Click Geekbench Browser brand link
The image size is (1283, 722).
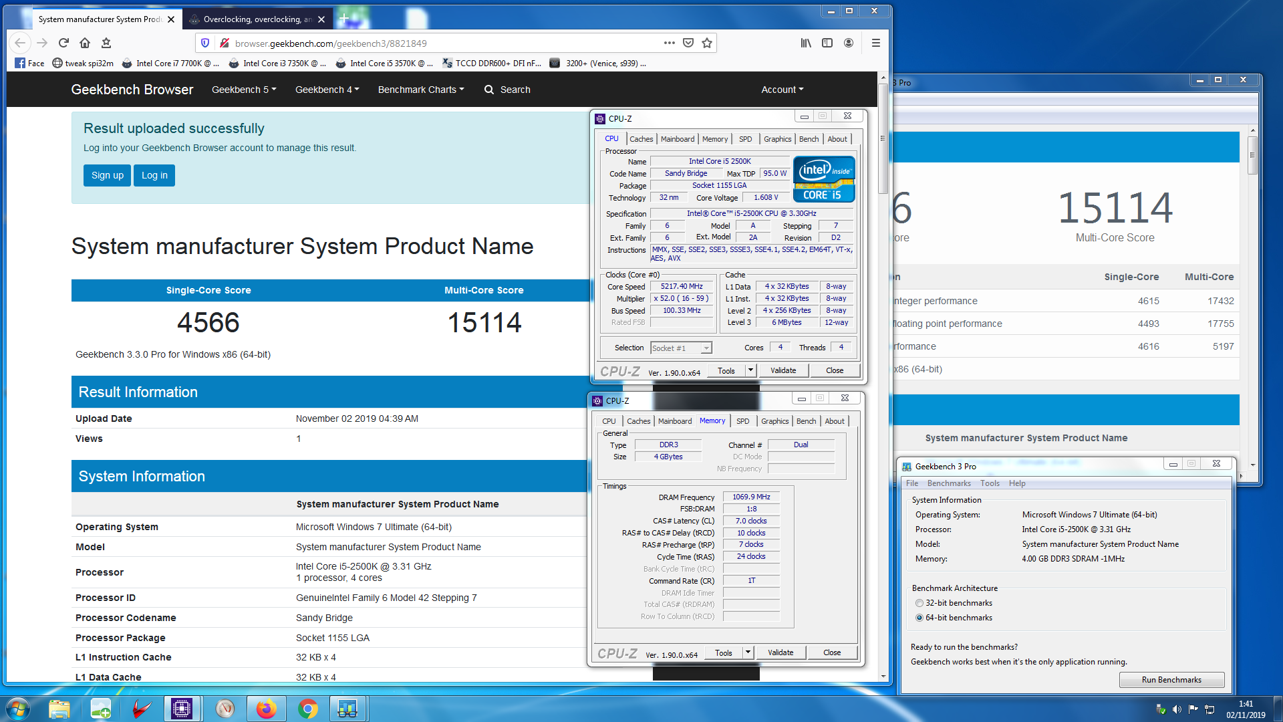coord(132,90)
